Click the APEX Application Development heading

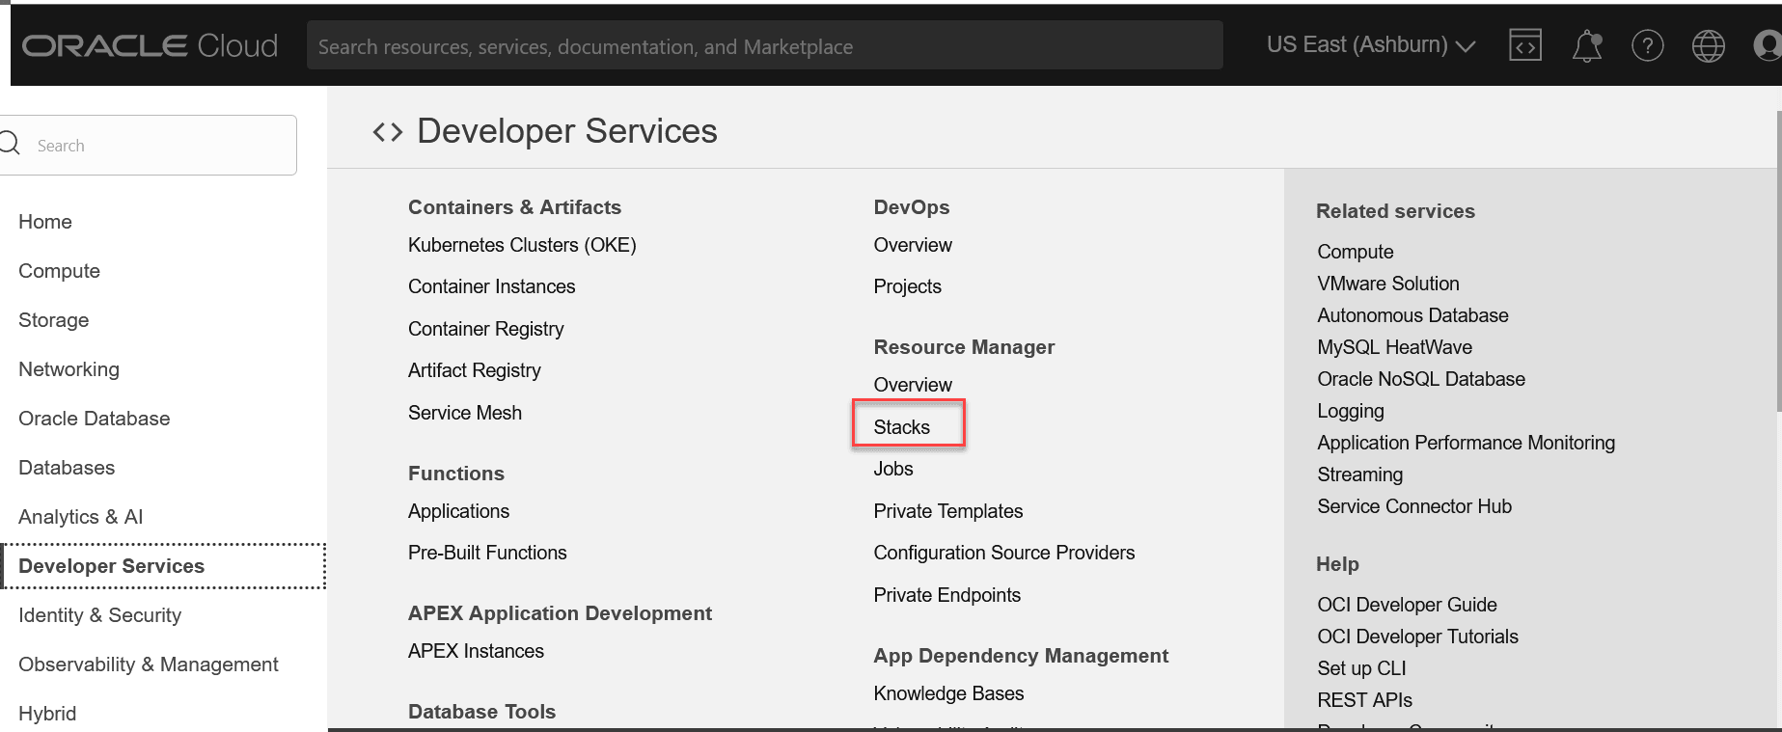(x=560, y=613)
